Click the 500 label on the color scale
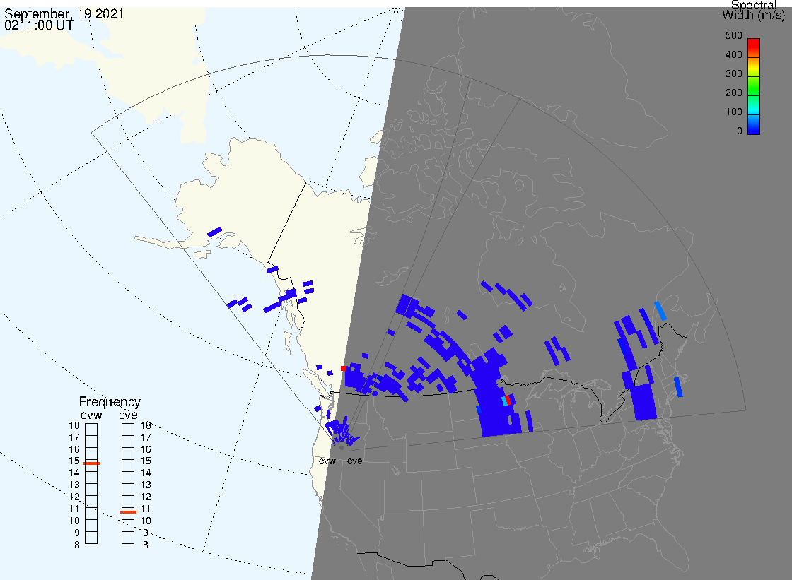The image size is (792, 580). point(733,35)
